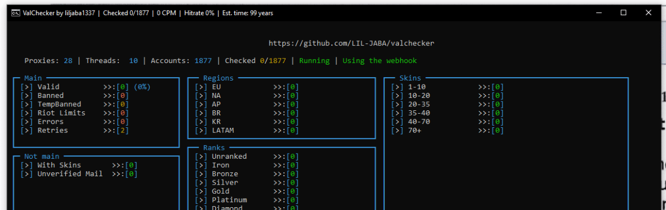
Task: Click the LATAM region row
Action: click(247, 130)
